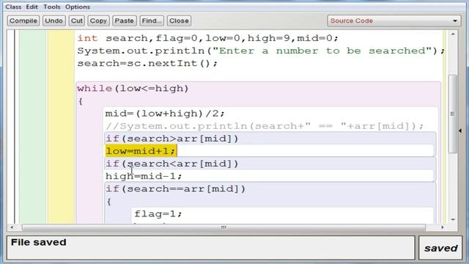
Task: Click the 'saved' status indicator
Action: [441, 248]
